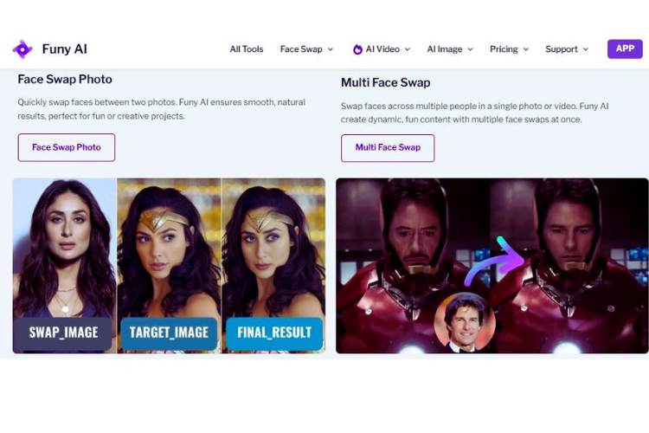Click the Funy AI logo icon
This screenshot has width=649, height=433.
(22, 49)
